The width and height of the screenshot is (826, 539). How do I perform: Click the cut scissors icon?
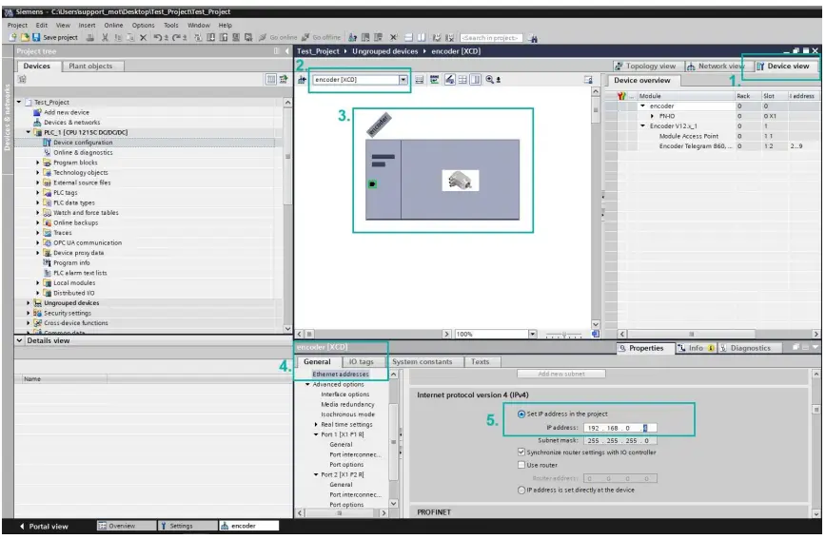point(105,37)
